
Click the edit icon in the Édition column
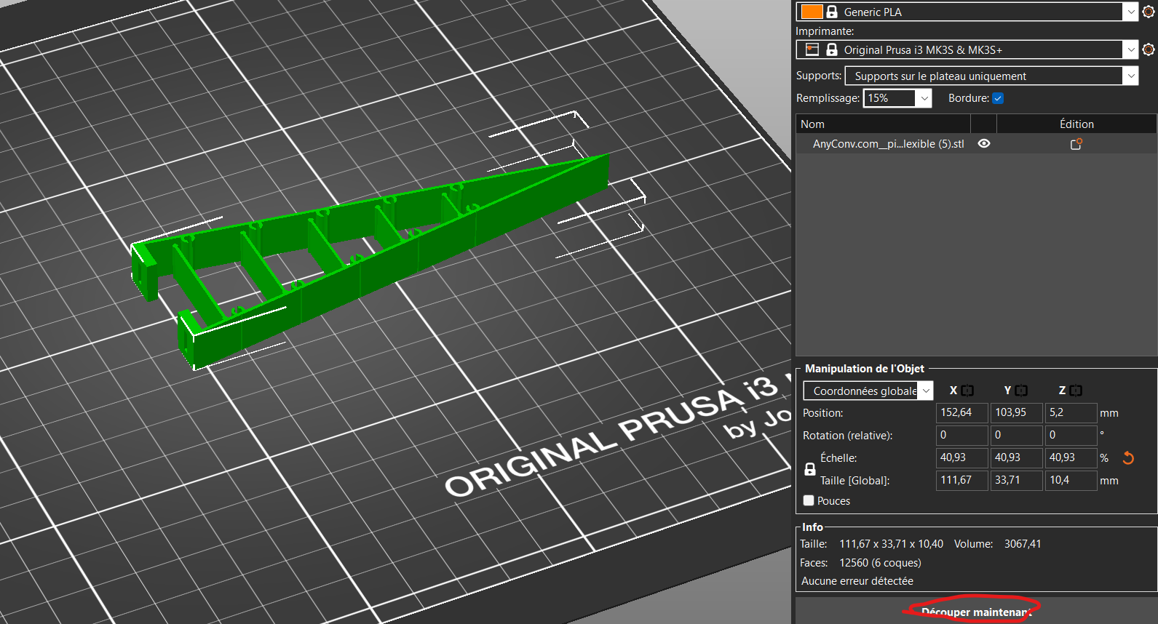click(1076, 144)
